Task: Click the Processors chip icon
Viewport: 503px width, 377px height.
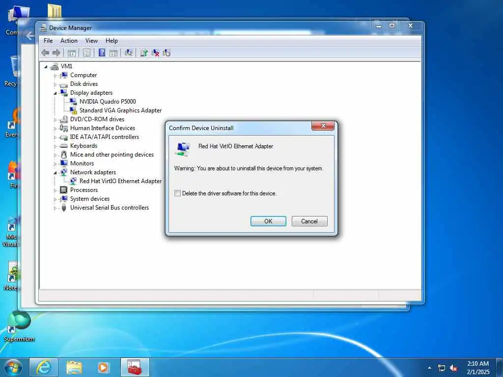Action: pyautogui.click(x=63, y=190)
